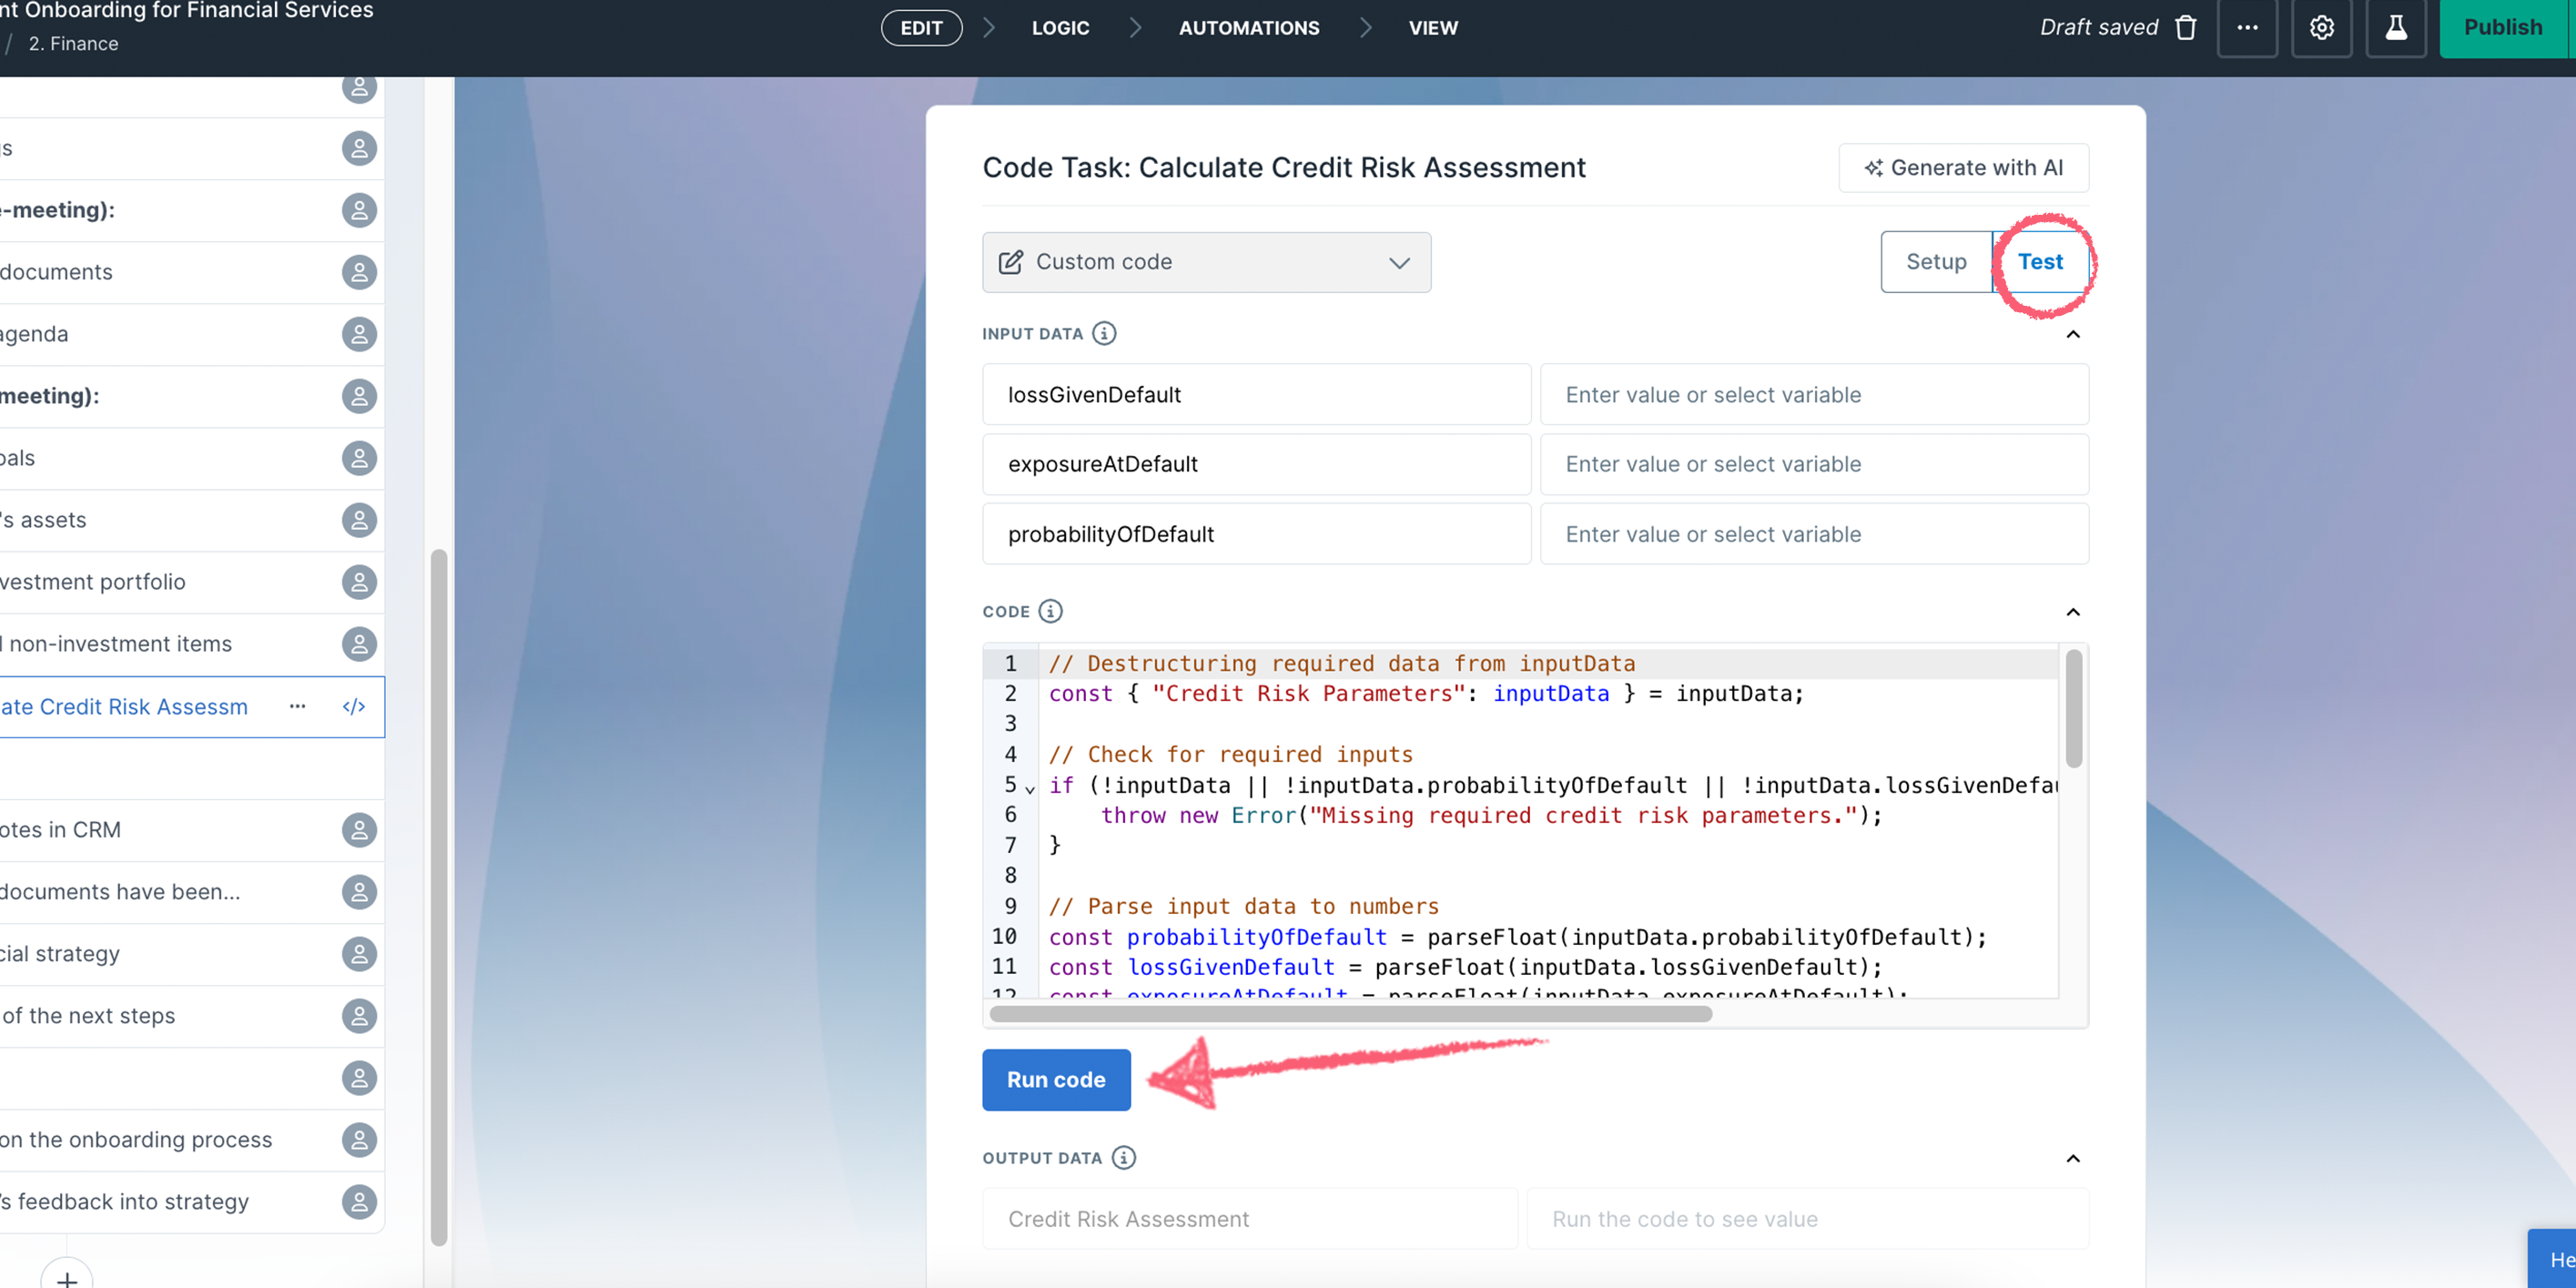
Task: Open the 2. Finance breadcrumb link
Action: [73, 44]
